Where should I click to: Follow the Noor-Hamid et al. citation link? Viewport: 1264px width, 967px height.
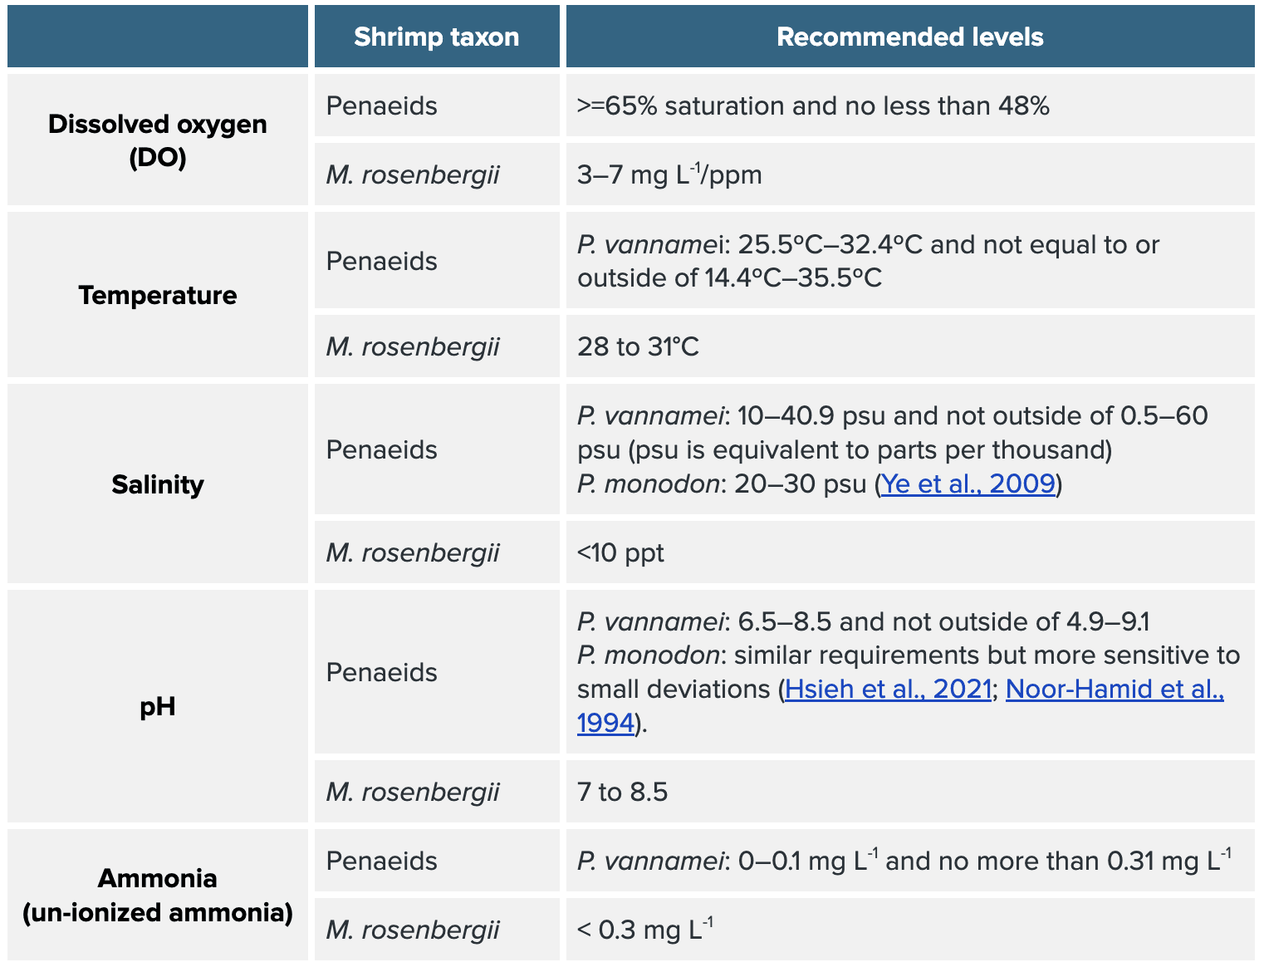point(1114,689)
